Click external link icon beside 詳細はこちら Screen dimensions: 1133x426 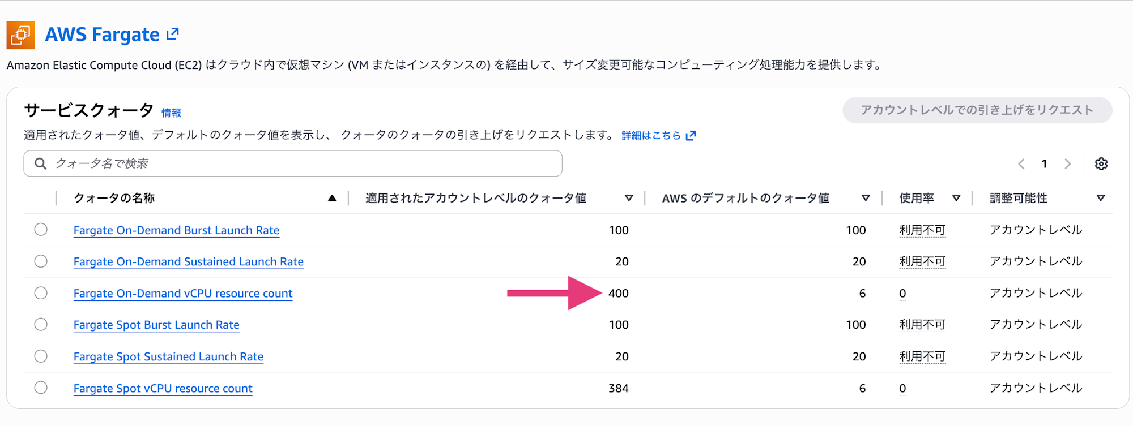691,136
